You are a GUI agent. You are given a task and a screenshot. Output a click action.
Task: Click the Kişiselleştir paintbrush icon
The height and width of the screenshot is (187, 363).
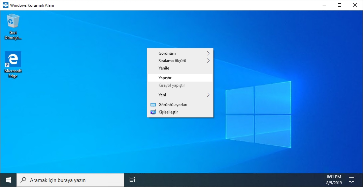[153, 112]
